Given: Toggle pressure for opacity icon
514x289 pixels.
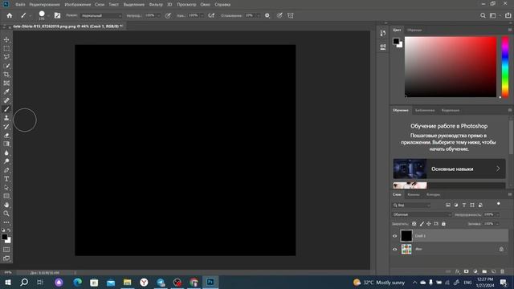Looking at the screenshot, I should tap(168, 15).
